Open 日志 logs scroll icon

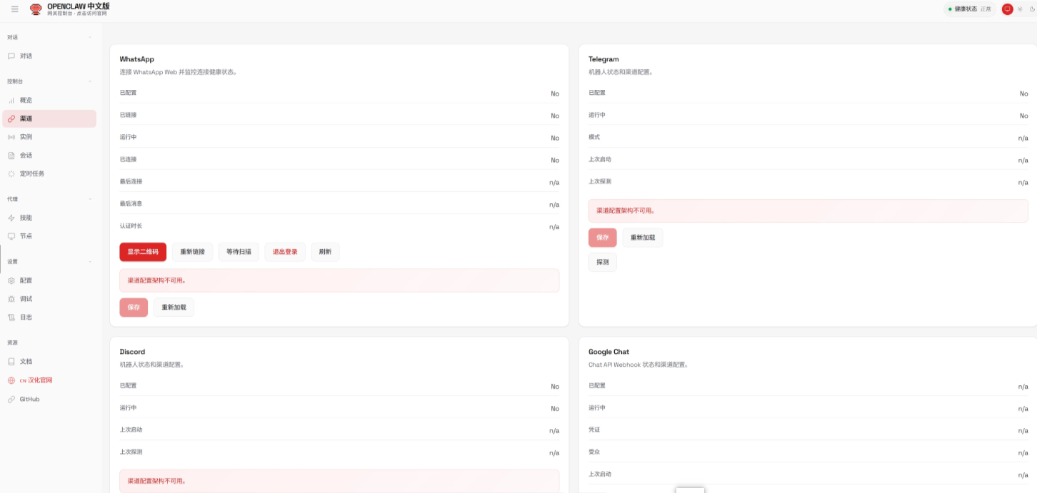tap(11, 317)
